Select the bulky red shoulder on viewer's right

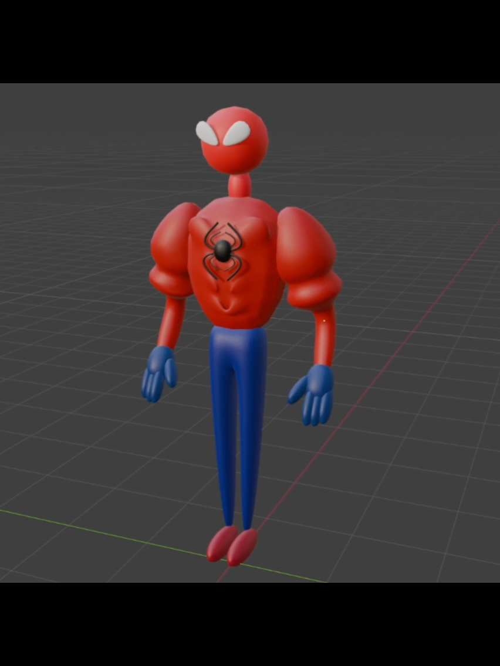pyautogui.click(x=308, y=259)
